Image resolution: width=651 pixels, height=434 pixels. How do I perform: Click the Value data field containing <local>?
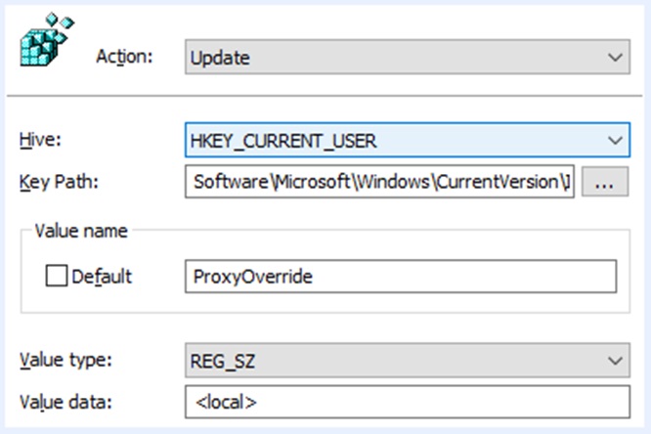406,401
